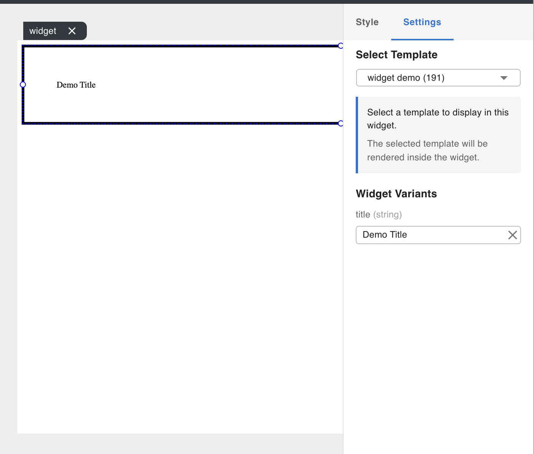
Task: Click the template info hint box
Action: tap(438, 135)
